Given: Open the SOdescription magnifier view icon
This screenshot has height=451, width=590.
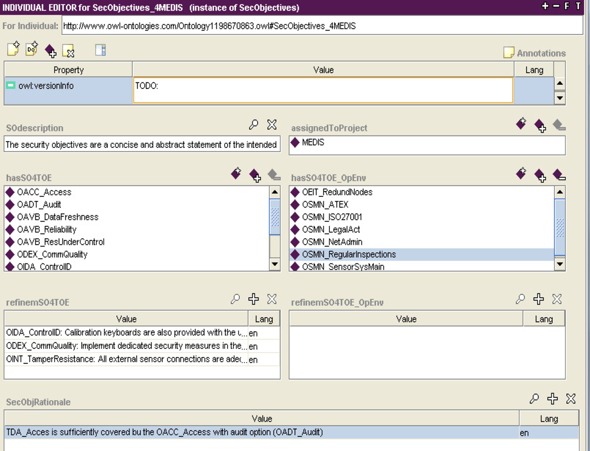Looking at the screenshot, I should point(254,124).
